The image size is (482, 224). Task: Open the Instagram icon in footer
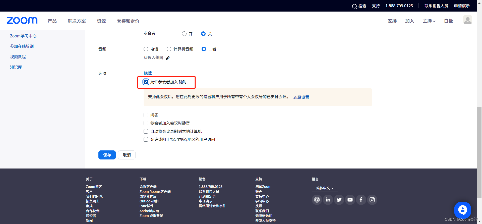(x=372, y=200)
